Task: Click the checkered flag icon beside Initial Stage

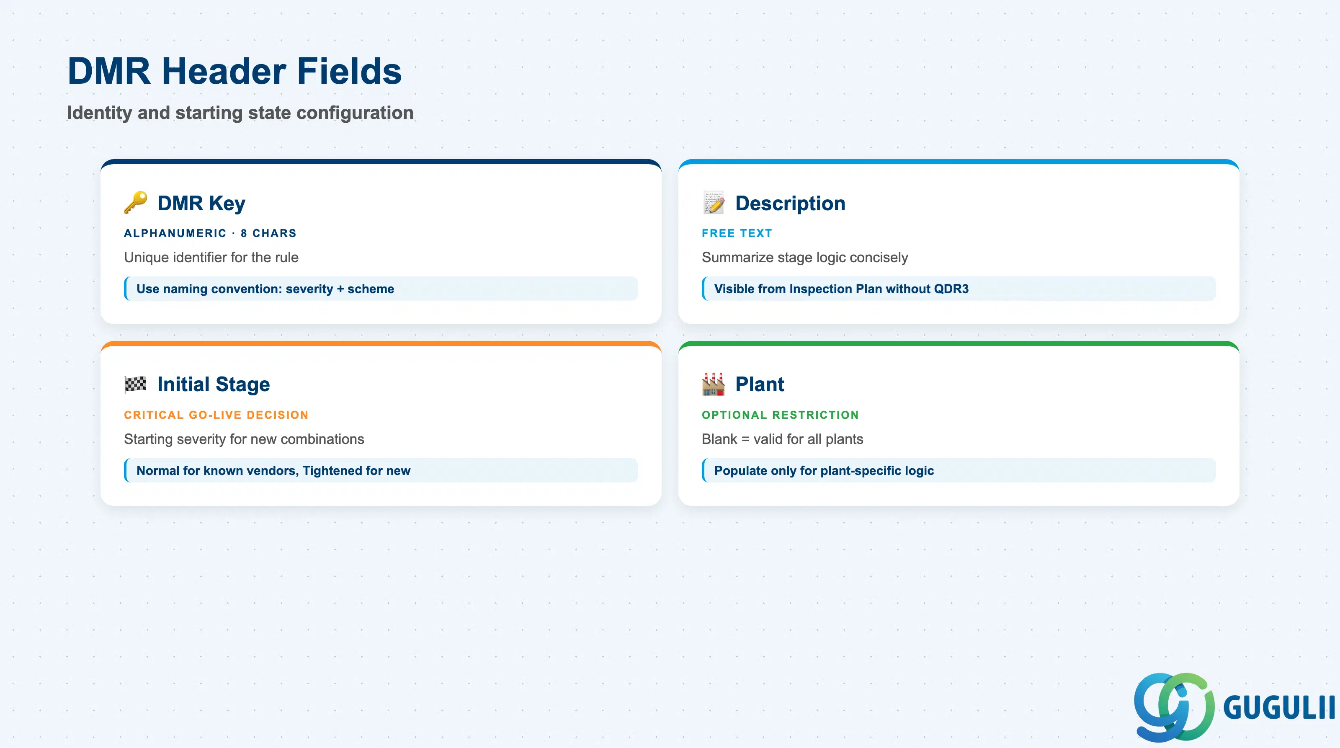Action: pos(135,384)
